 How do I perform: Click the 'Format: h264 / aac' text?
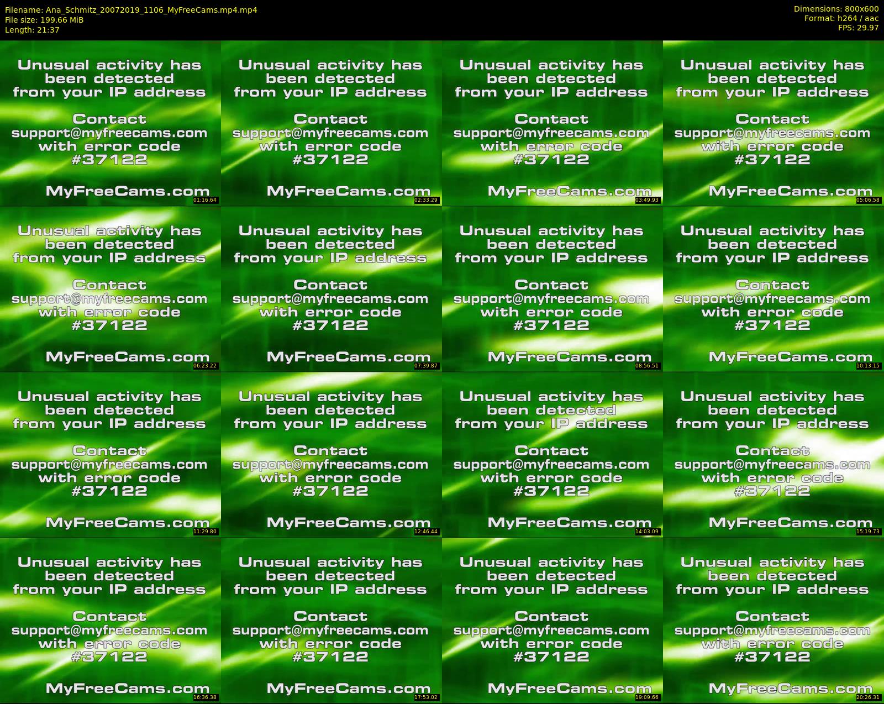click(841, 18)
